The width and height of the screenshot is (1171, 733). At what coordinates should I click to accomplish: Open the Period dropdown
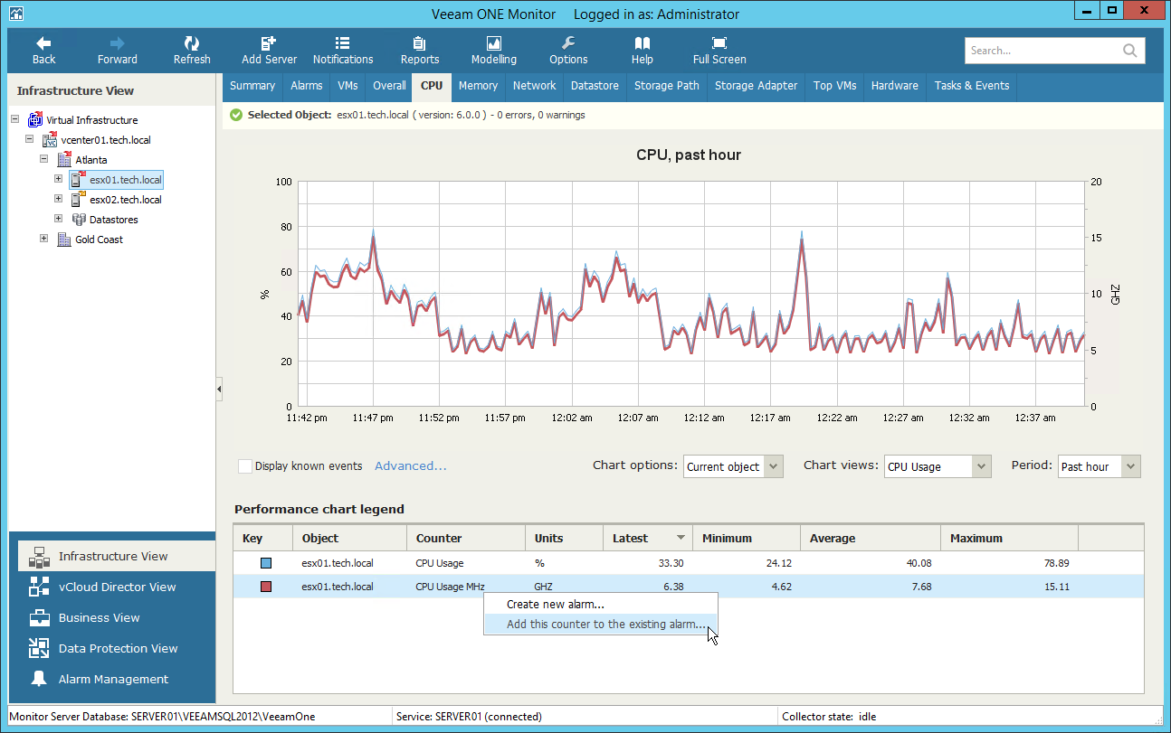click(1099, 466)
